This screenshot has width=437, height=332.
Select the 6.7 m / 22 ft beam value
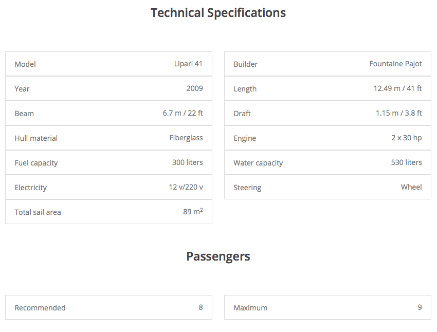[x=183, y=113]
